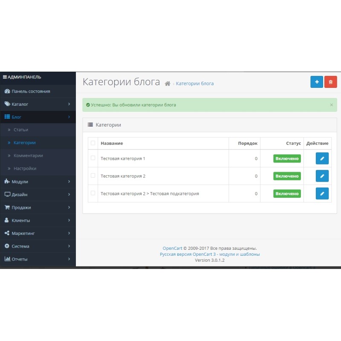Open Панель состояния dashboard item
The width and height of the screenshot is (341, 341).
(x=30, y=91)
